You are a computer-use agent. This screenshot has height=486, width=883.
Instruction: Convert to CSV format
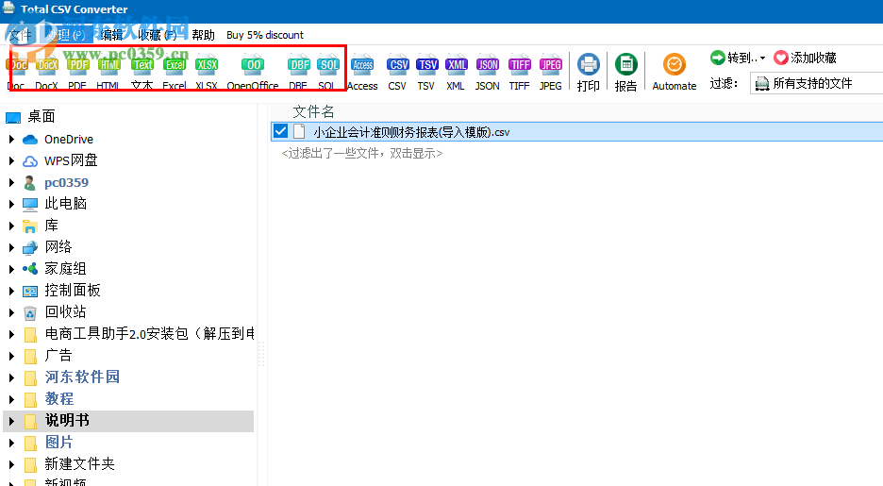coord(397,73)
